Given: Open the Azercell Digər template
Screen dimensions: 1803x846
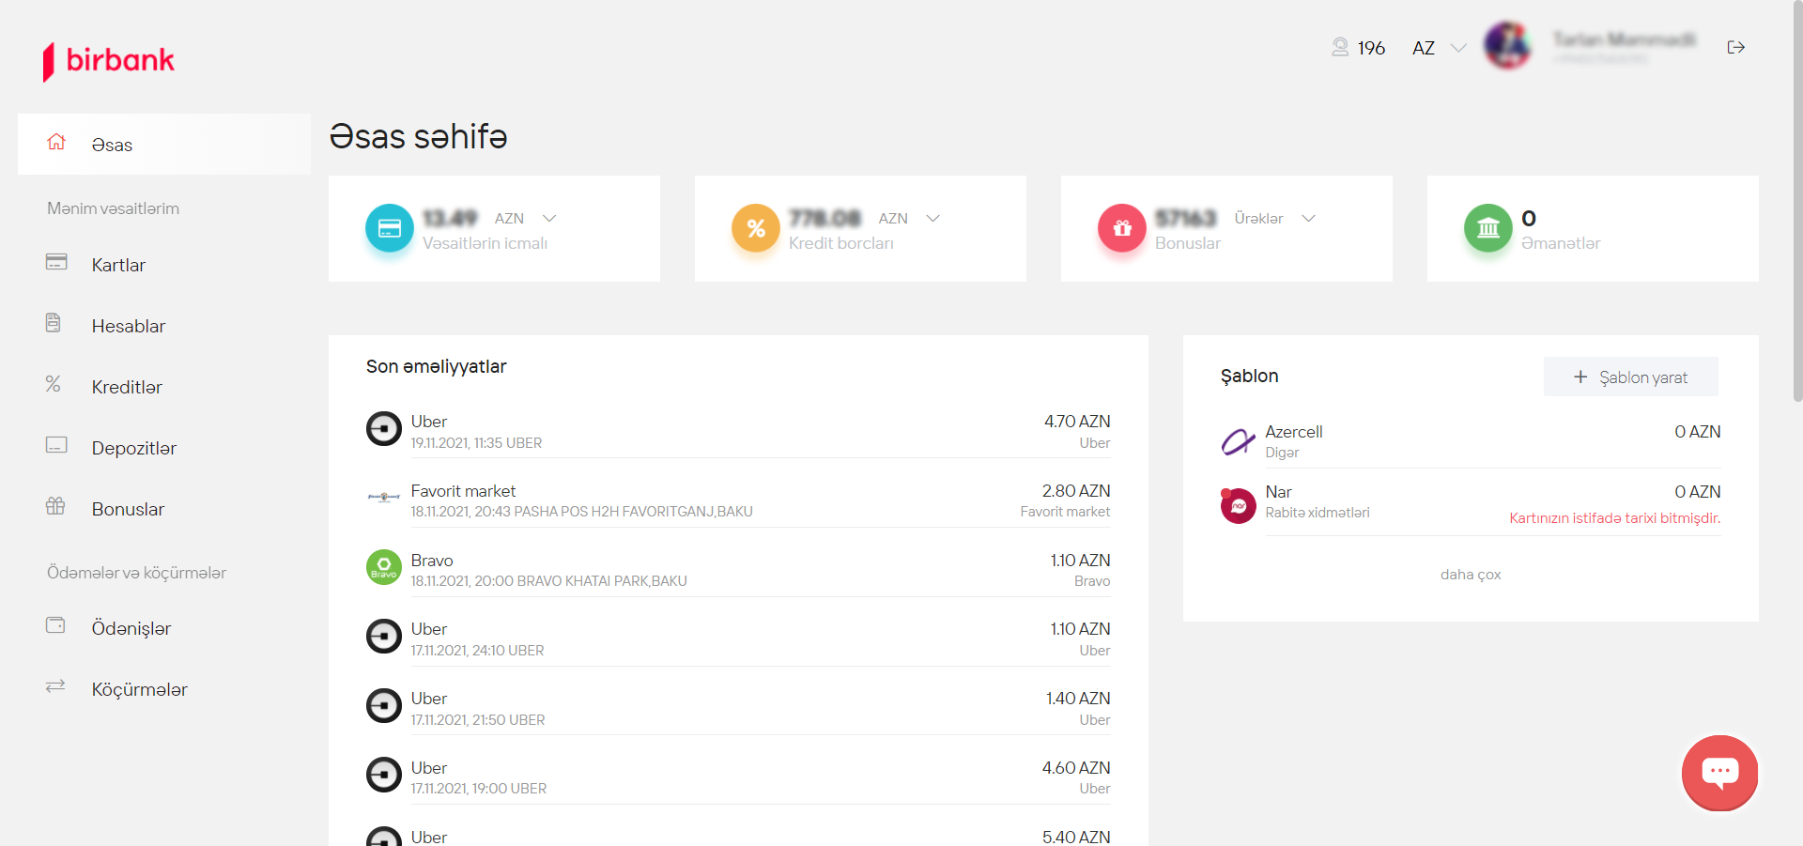Looking at the screenshot, I should 1471,441.
